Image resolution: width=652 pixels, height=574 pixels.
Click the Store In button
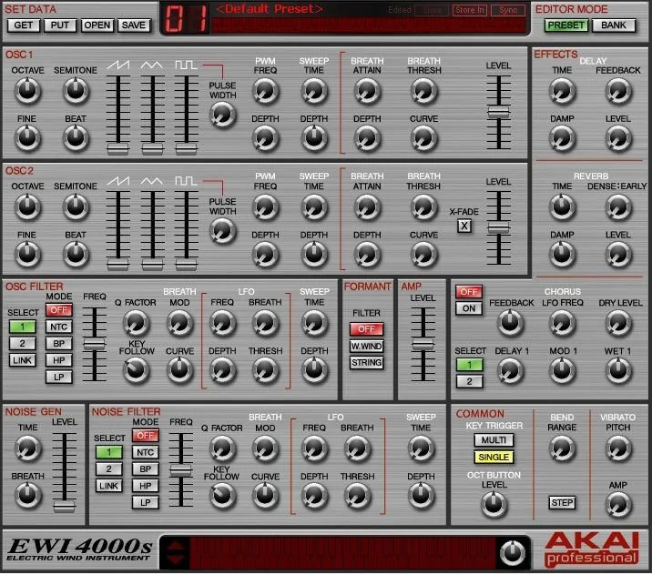pyautogui.click(x=470, y=10)
